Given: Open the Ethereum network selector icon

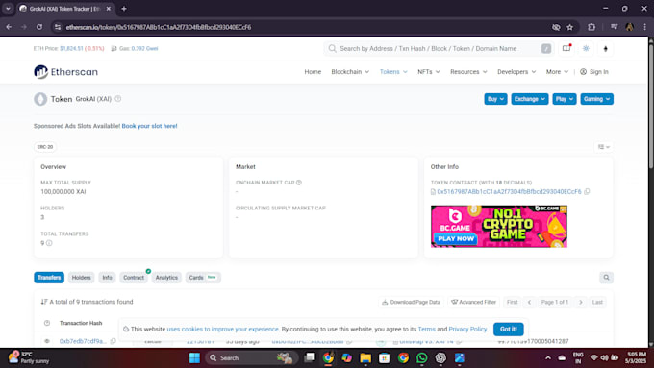Looking at the screenshot, I should 606,48.
